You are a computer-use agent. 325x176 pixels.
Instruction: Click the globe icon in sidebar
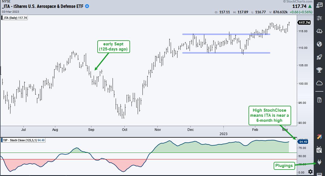click(319, 44)
